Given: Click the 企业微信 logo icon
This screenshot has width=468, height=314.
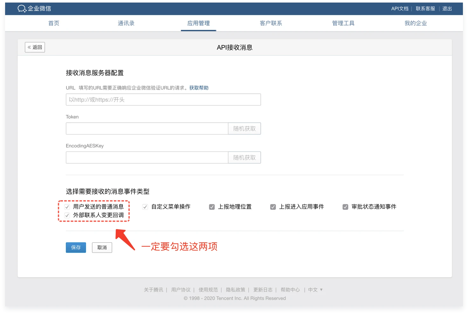Looking at the screenshot, I should 22,9.
